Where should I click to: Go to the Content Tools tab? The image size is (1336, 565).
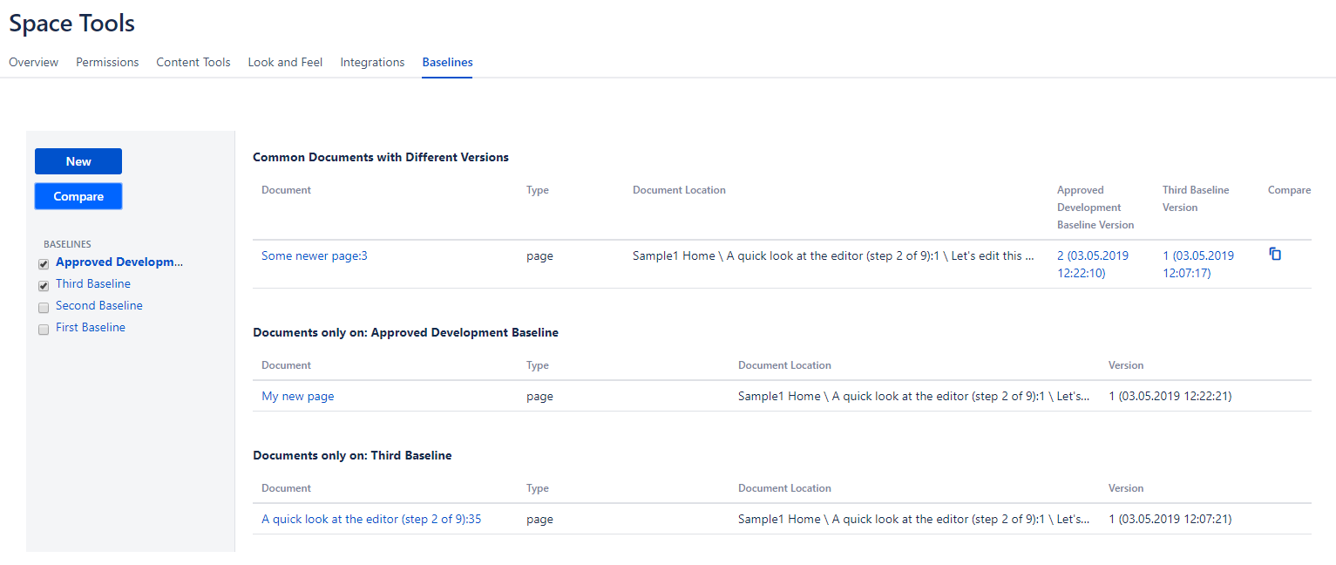pyautogui.click(x=193, y=62)
